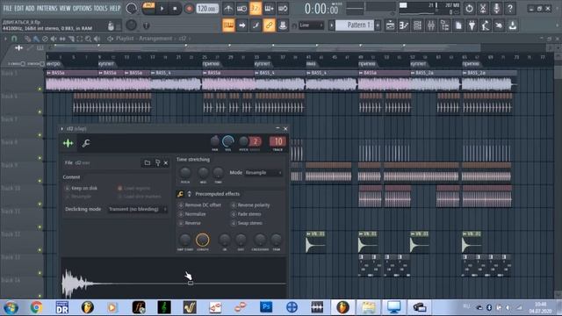This screenshot has width=562, height=316.
Task: Open Google Chrome from taskbar
Action: pyautogui.click(x=36, y=307)
